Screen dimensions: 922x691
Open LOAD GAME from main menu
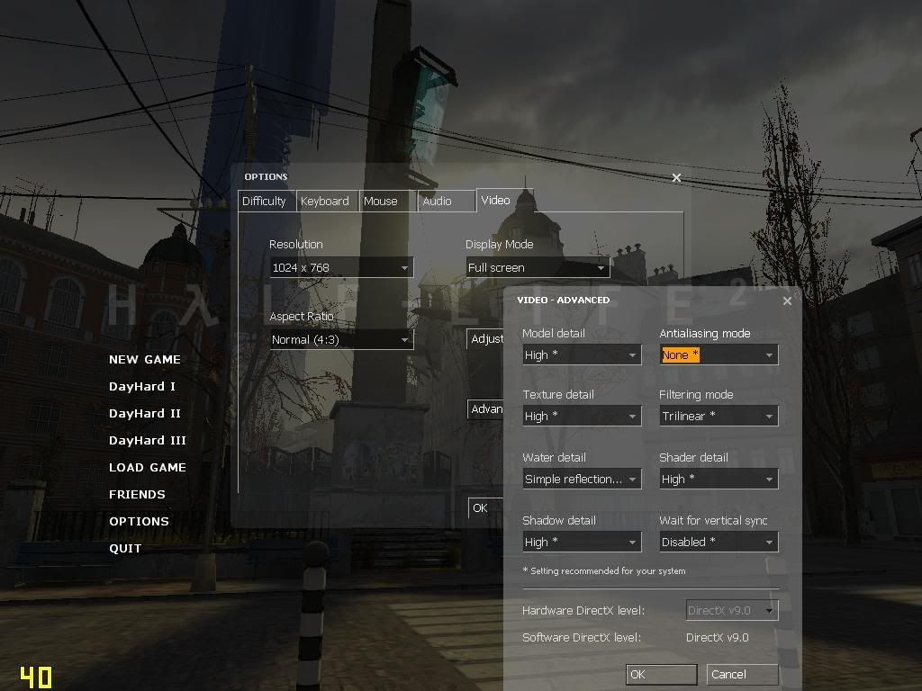pos(148,468)
